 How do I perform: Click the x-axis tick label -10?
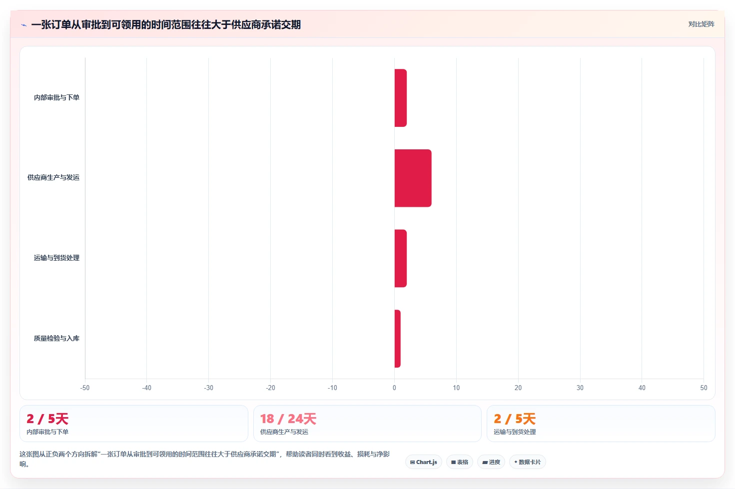click(x=332, y=388)
